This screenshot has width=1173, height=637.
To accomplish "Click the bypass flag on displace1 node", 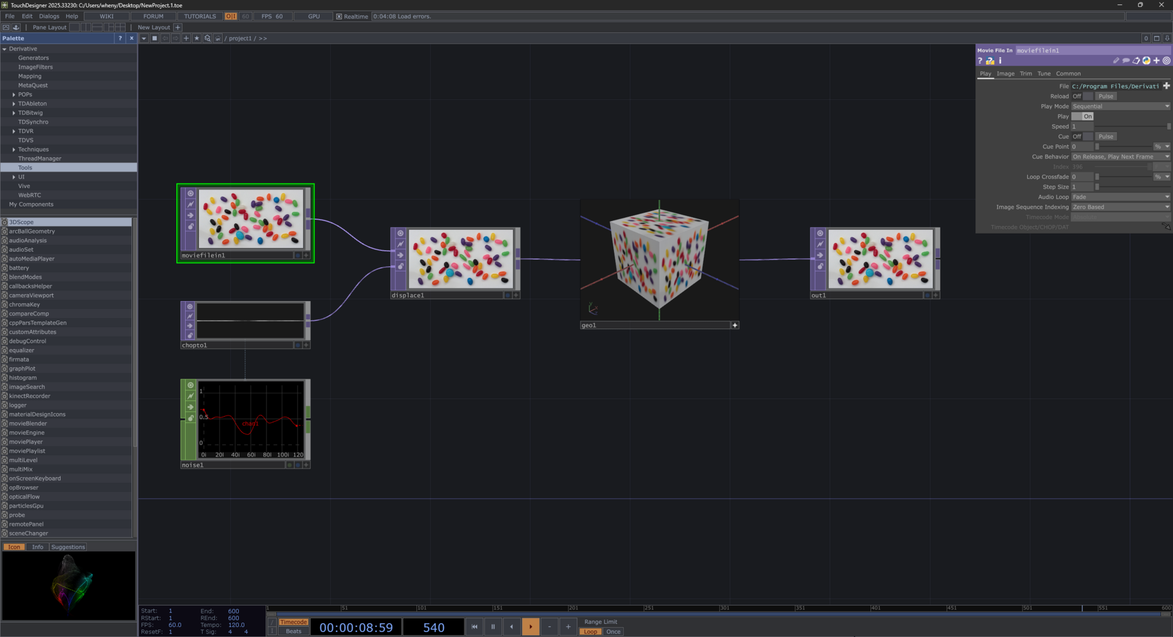I will pos(401,255).
